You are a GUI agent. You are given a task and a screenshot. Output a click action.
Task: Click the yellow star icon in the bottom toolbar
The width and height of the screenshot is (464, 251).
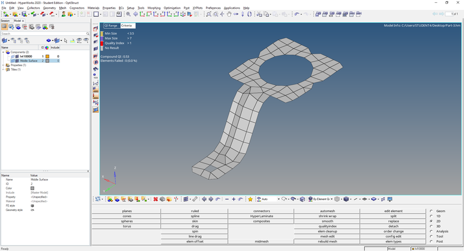coord(250,199)
